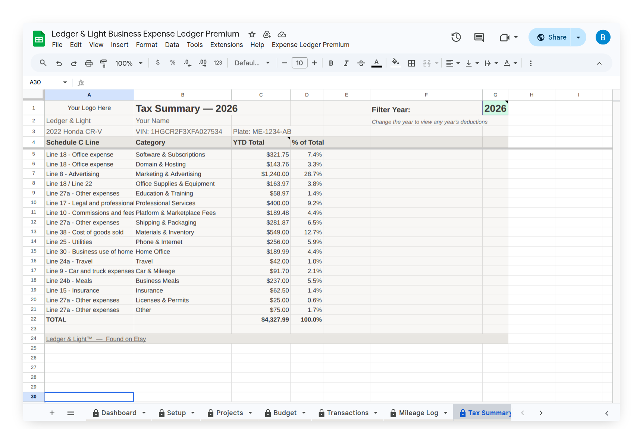Open text rotation dropdown

click(511, 63)
